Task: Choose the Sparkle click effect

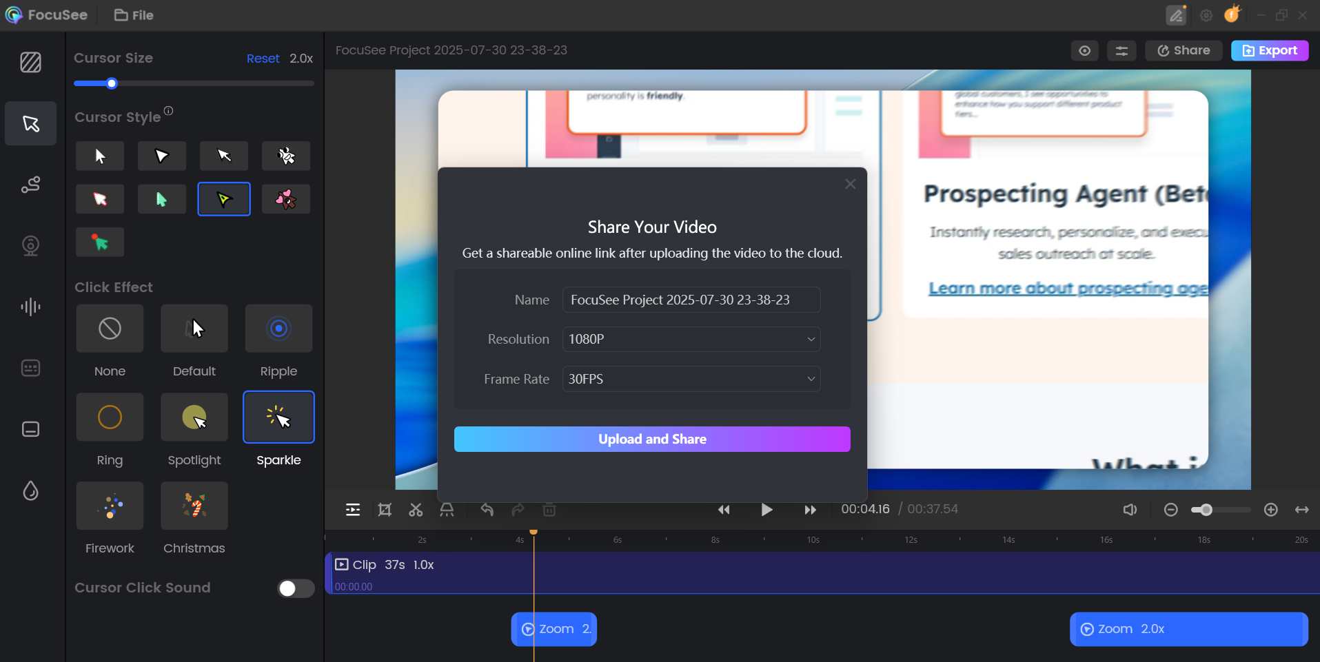Action: click(x=278, y=417)
